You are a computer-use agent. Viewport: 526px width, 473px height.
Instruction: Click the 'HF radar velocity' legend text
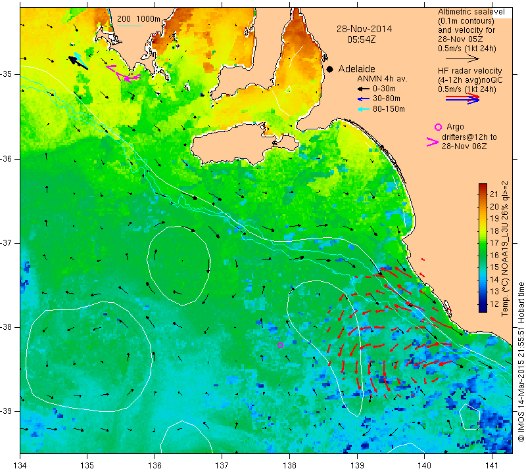coord(469,71)
